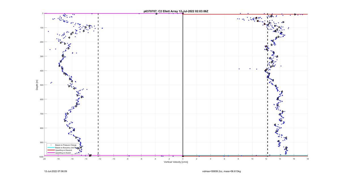Click the dashed vertical line at +12.2 cm/s
The height and width of the screenshot is (176, 340).
[267, 85]
